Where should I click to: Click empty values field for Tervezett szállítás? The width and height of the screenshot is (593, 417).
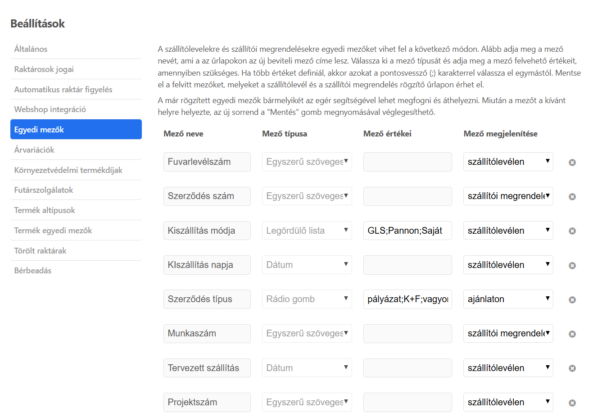point(407,368)
